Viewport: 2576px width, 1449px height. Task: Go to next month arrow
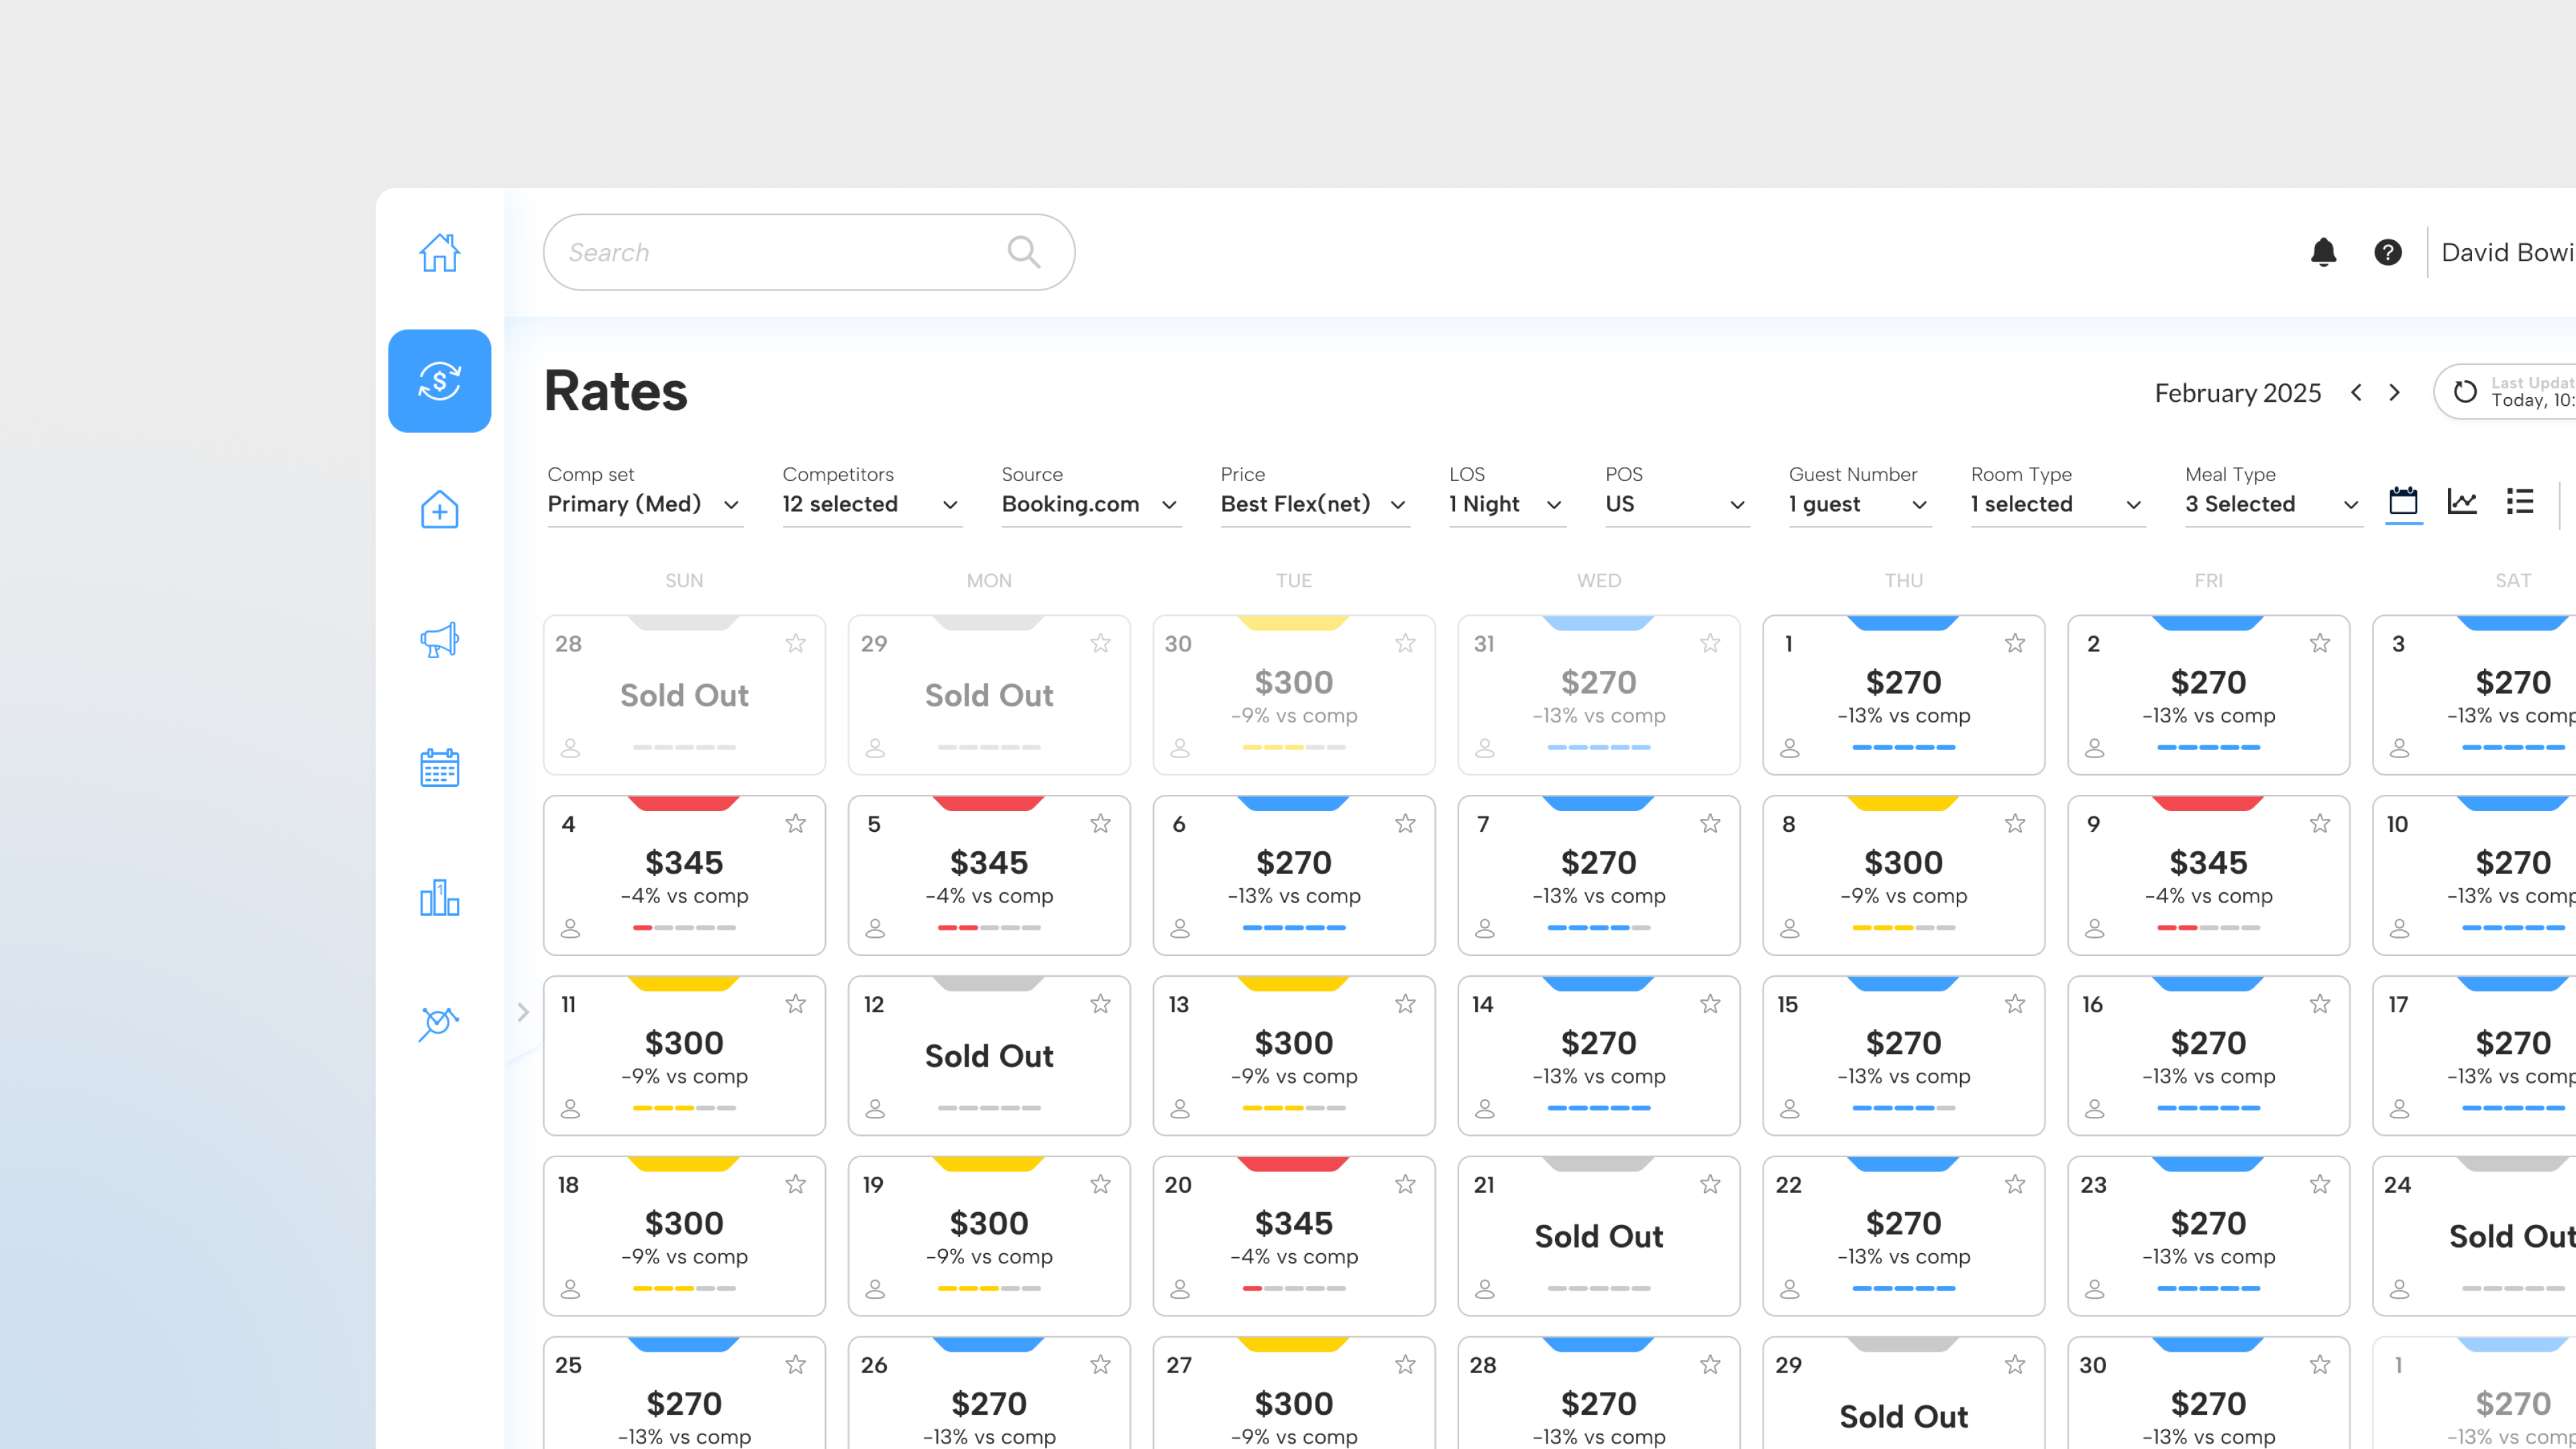[2394, 392]
